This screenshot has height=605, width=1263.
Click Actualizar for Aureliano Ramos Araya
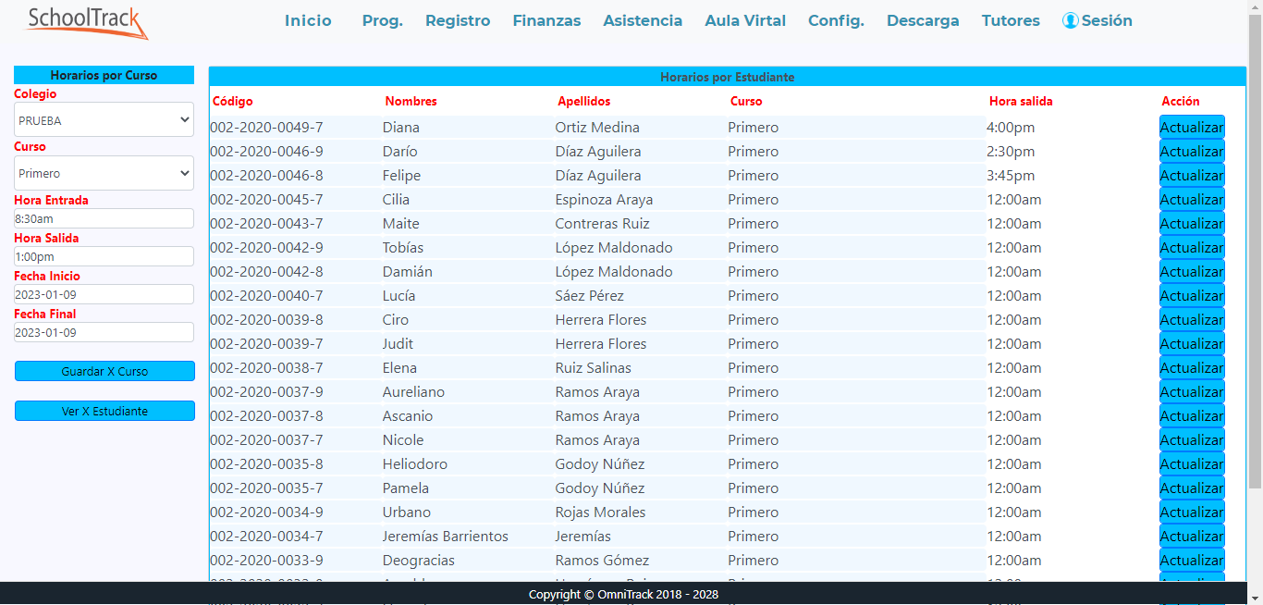point(1192,392)
